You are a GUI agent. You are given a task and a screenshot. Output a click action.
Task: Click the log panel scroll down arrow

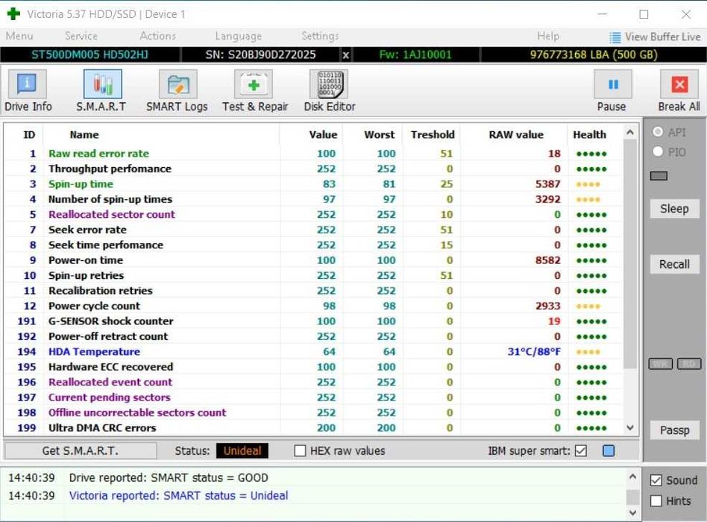632,512
